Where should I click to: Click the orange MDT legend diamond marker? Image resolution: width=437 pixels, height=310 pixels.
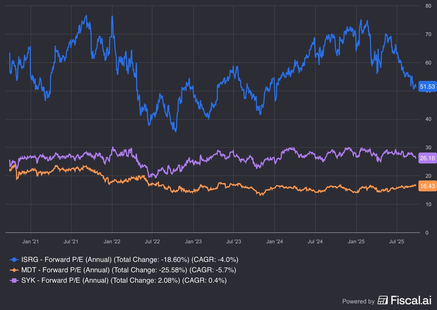pyautogui.click(x=14, y=270)
